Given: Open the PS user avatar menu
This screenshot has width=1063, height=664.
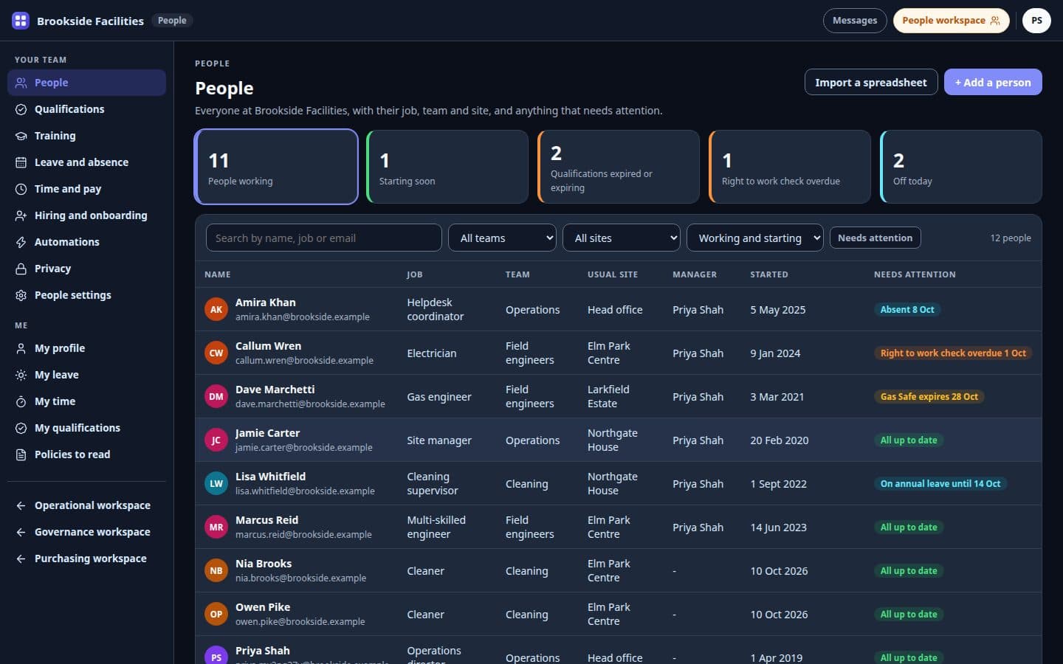Looking at the screenshot, I should pyautogui.click(x=1036, y=21).
